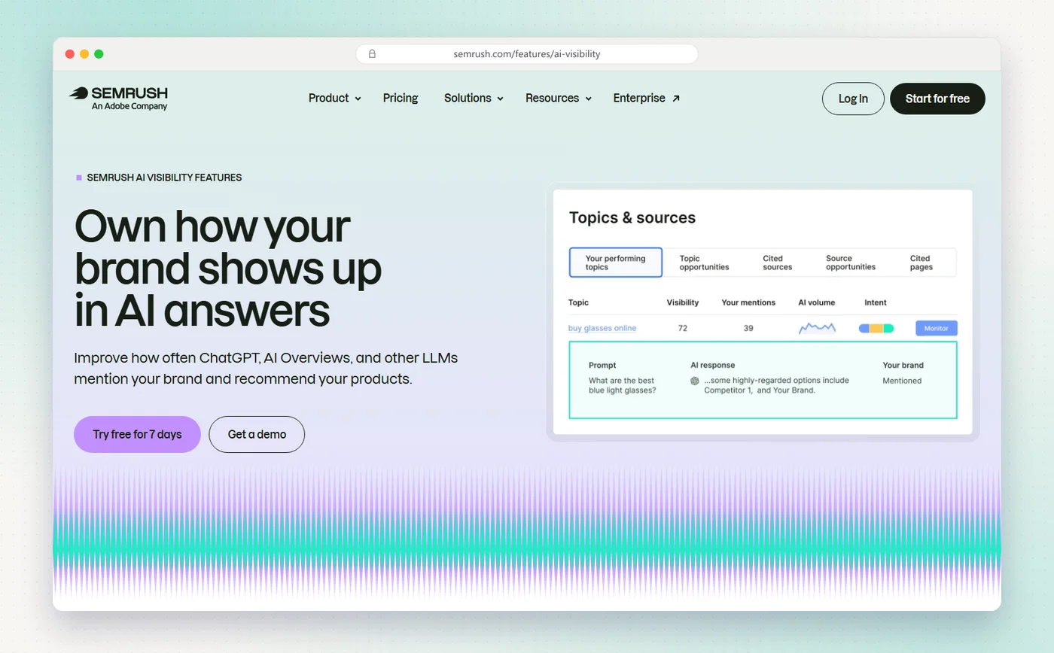Click the address bar lock icon
The image size is (1054, 653).
click(372, 54)
